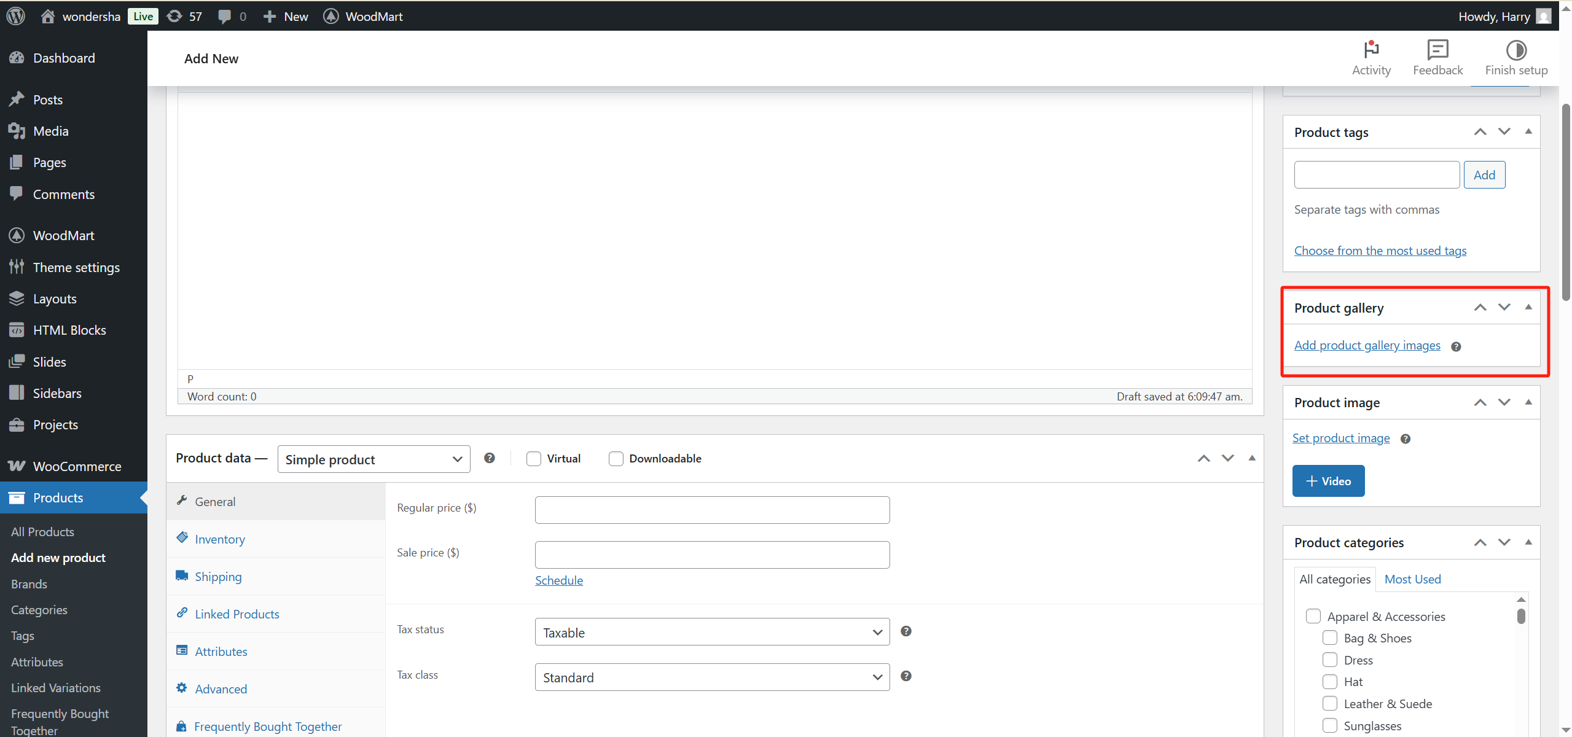Screen dimensions: 1572x737
Task: Switch to the Most Used tab
Action: click(1412, 579)
